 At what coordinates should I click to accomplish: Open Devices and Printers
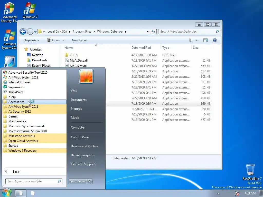(84, 146)
